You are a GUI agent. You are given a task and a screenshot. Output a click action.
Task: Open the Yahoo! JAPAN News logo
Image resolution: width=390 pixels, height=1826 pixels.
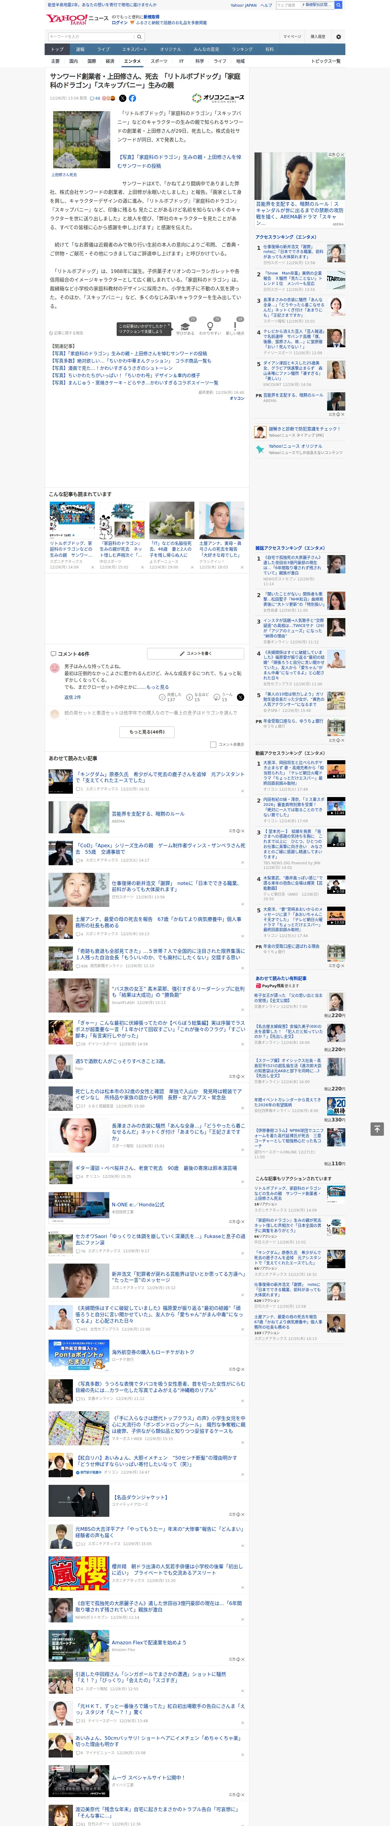click(x=77, y=19)
